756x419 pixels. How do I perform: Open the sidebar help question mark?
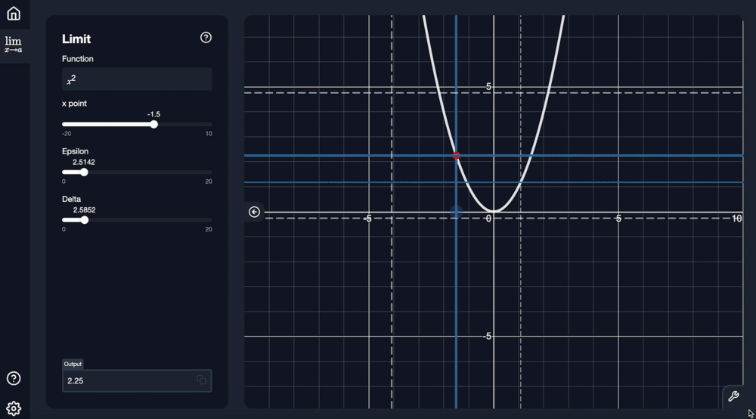[14, 378]
